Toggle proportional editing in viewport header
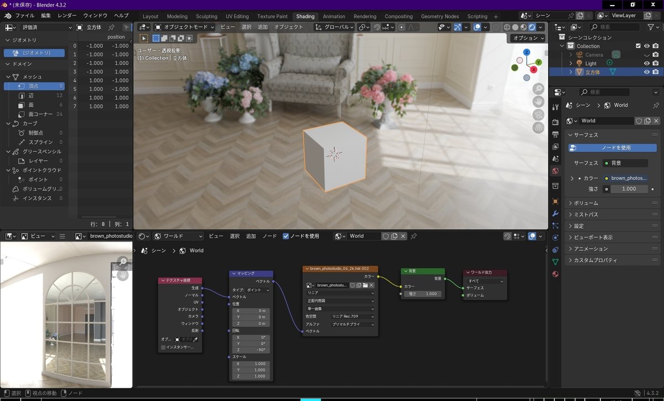 point(402,27)
